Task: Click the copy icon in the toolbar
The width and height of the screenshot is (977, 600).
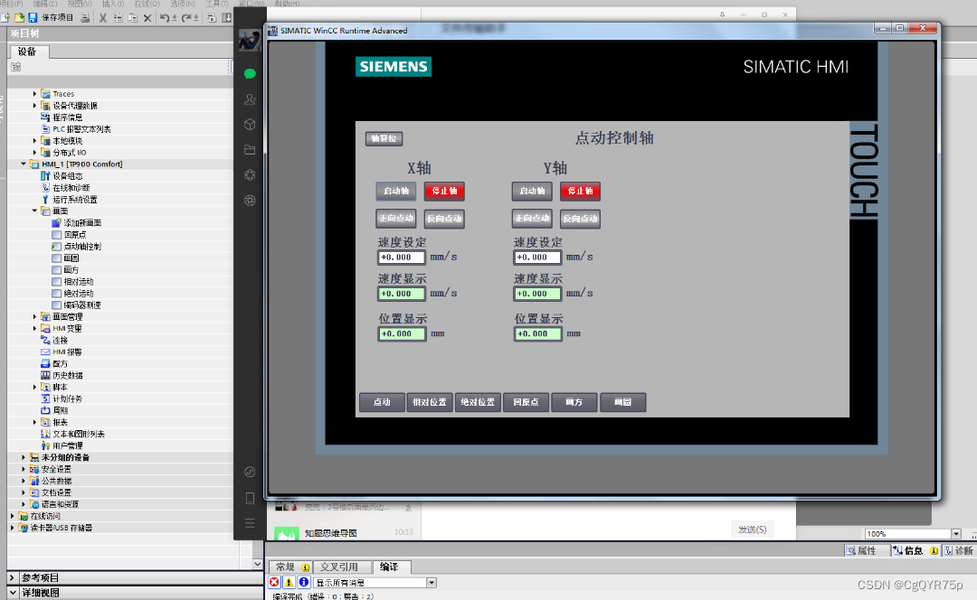Action: 118,17
